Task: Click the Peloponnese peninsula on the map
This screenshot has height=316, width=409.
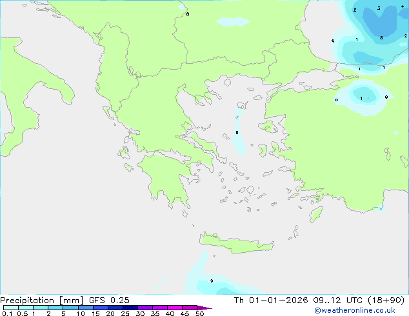Action: (x=167, y=179)
